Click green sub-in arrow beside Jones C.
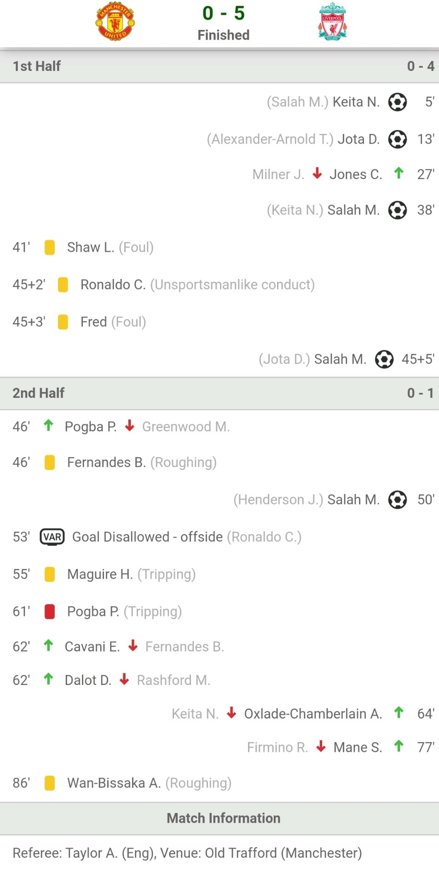The image size is (439, 871). [399, 173]
